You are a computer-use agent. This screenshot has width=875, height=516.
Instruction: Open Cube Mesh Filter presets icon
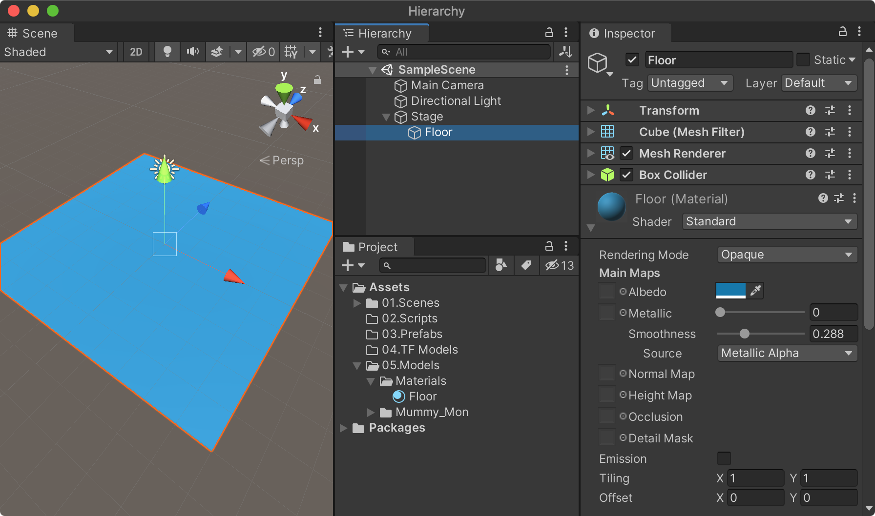pyautogui.click(x=830, y=132)
